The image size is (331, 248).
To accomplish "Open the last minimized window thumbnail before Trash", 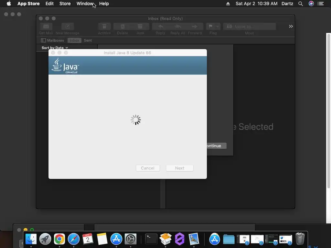I will [286, 240].
